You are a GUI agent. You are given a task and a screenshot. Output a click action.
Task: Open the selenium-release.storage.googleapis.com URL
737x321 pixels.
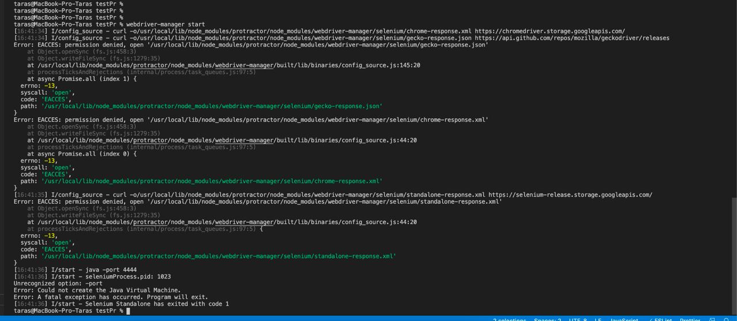pos(570,195)
